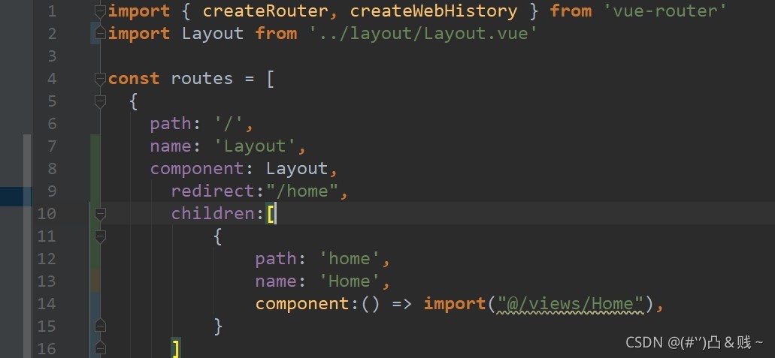Place cursor at the highlighted opening bracket after children
Image resolution: width=775 pixels, height=358 pixels.
tap(271, 214)
